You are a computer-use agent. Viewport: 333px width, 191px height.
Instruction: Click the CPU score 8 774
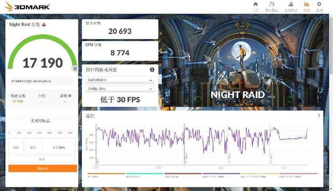[x=120, y=53]
